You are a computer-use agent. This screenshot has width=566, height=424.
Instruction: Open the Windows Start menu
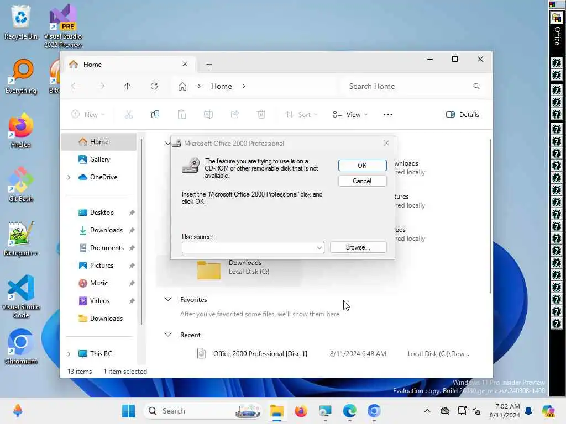click(128, 411)
